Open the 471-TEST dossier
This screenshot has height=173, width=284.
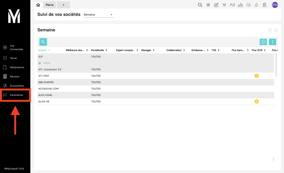click(156, 76)
